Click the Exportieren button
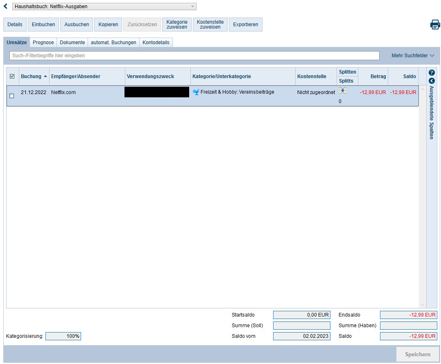 [245, 25]
